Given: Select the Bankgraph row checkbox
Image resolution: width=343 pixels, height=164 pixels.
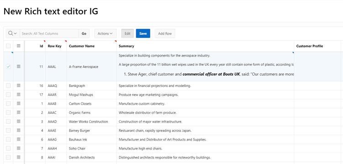Looking at the screenshot, I should 8,86.
